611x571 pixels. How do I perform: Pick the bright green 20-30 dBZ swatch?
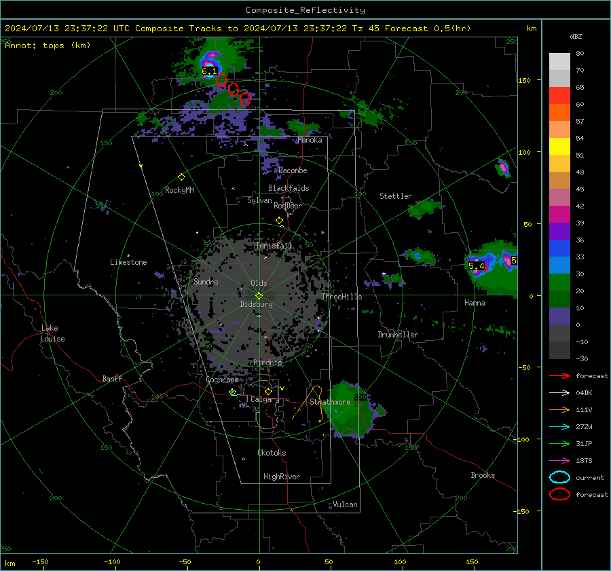pos(559,282)
